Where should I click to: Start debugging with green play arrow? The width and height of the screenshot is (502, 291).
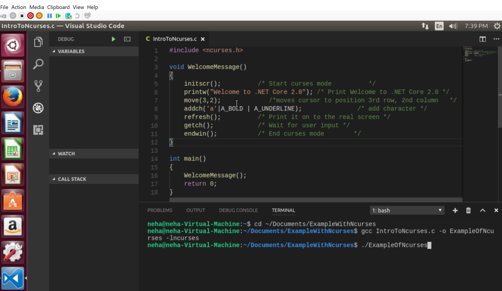point(113,39)
